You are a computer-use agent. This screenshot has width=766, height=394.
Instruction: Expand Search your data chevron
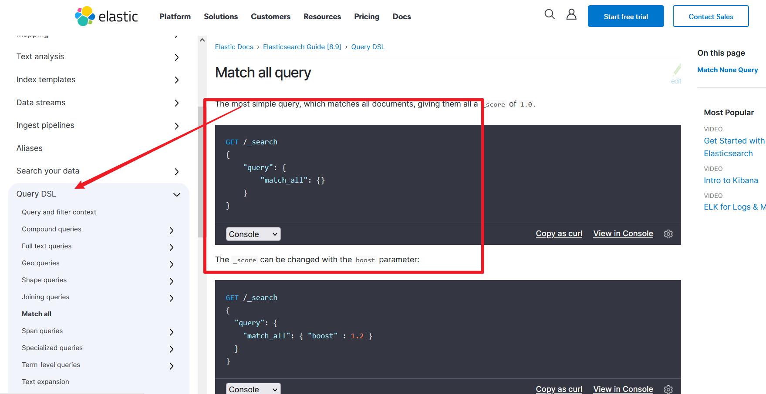point(176,172)
